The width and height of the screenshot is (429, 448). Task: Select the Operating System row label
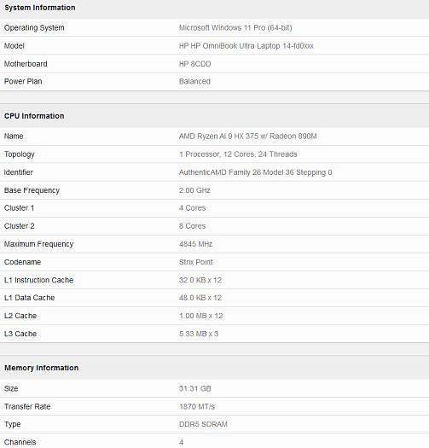pyautogui.click(x=34, y=28)
